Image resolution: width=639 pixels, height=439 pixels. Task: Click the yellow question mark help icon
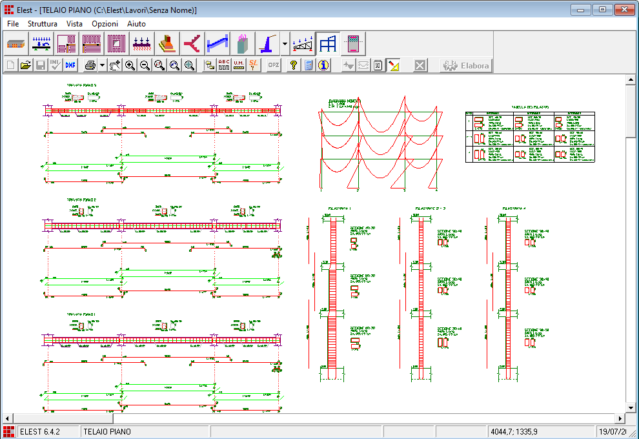(293, 65)
